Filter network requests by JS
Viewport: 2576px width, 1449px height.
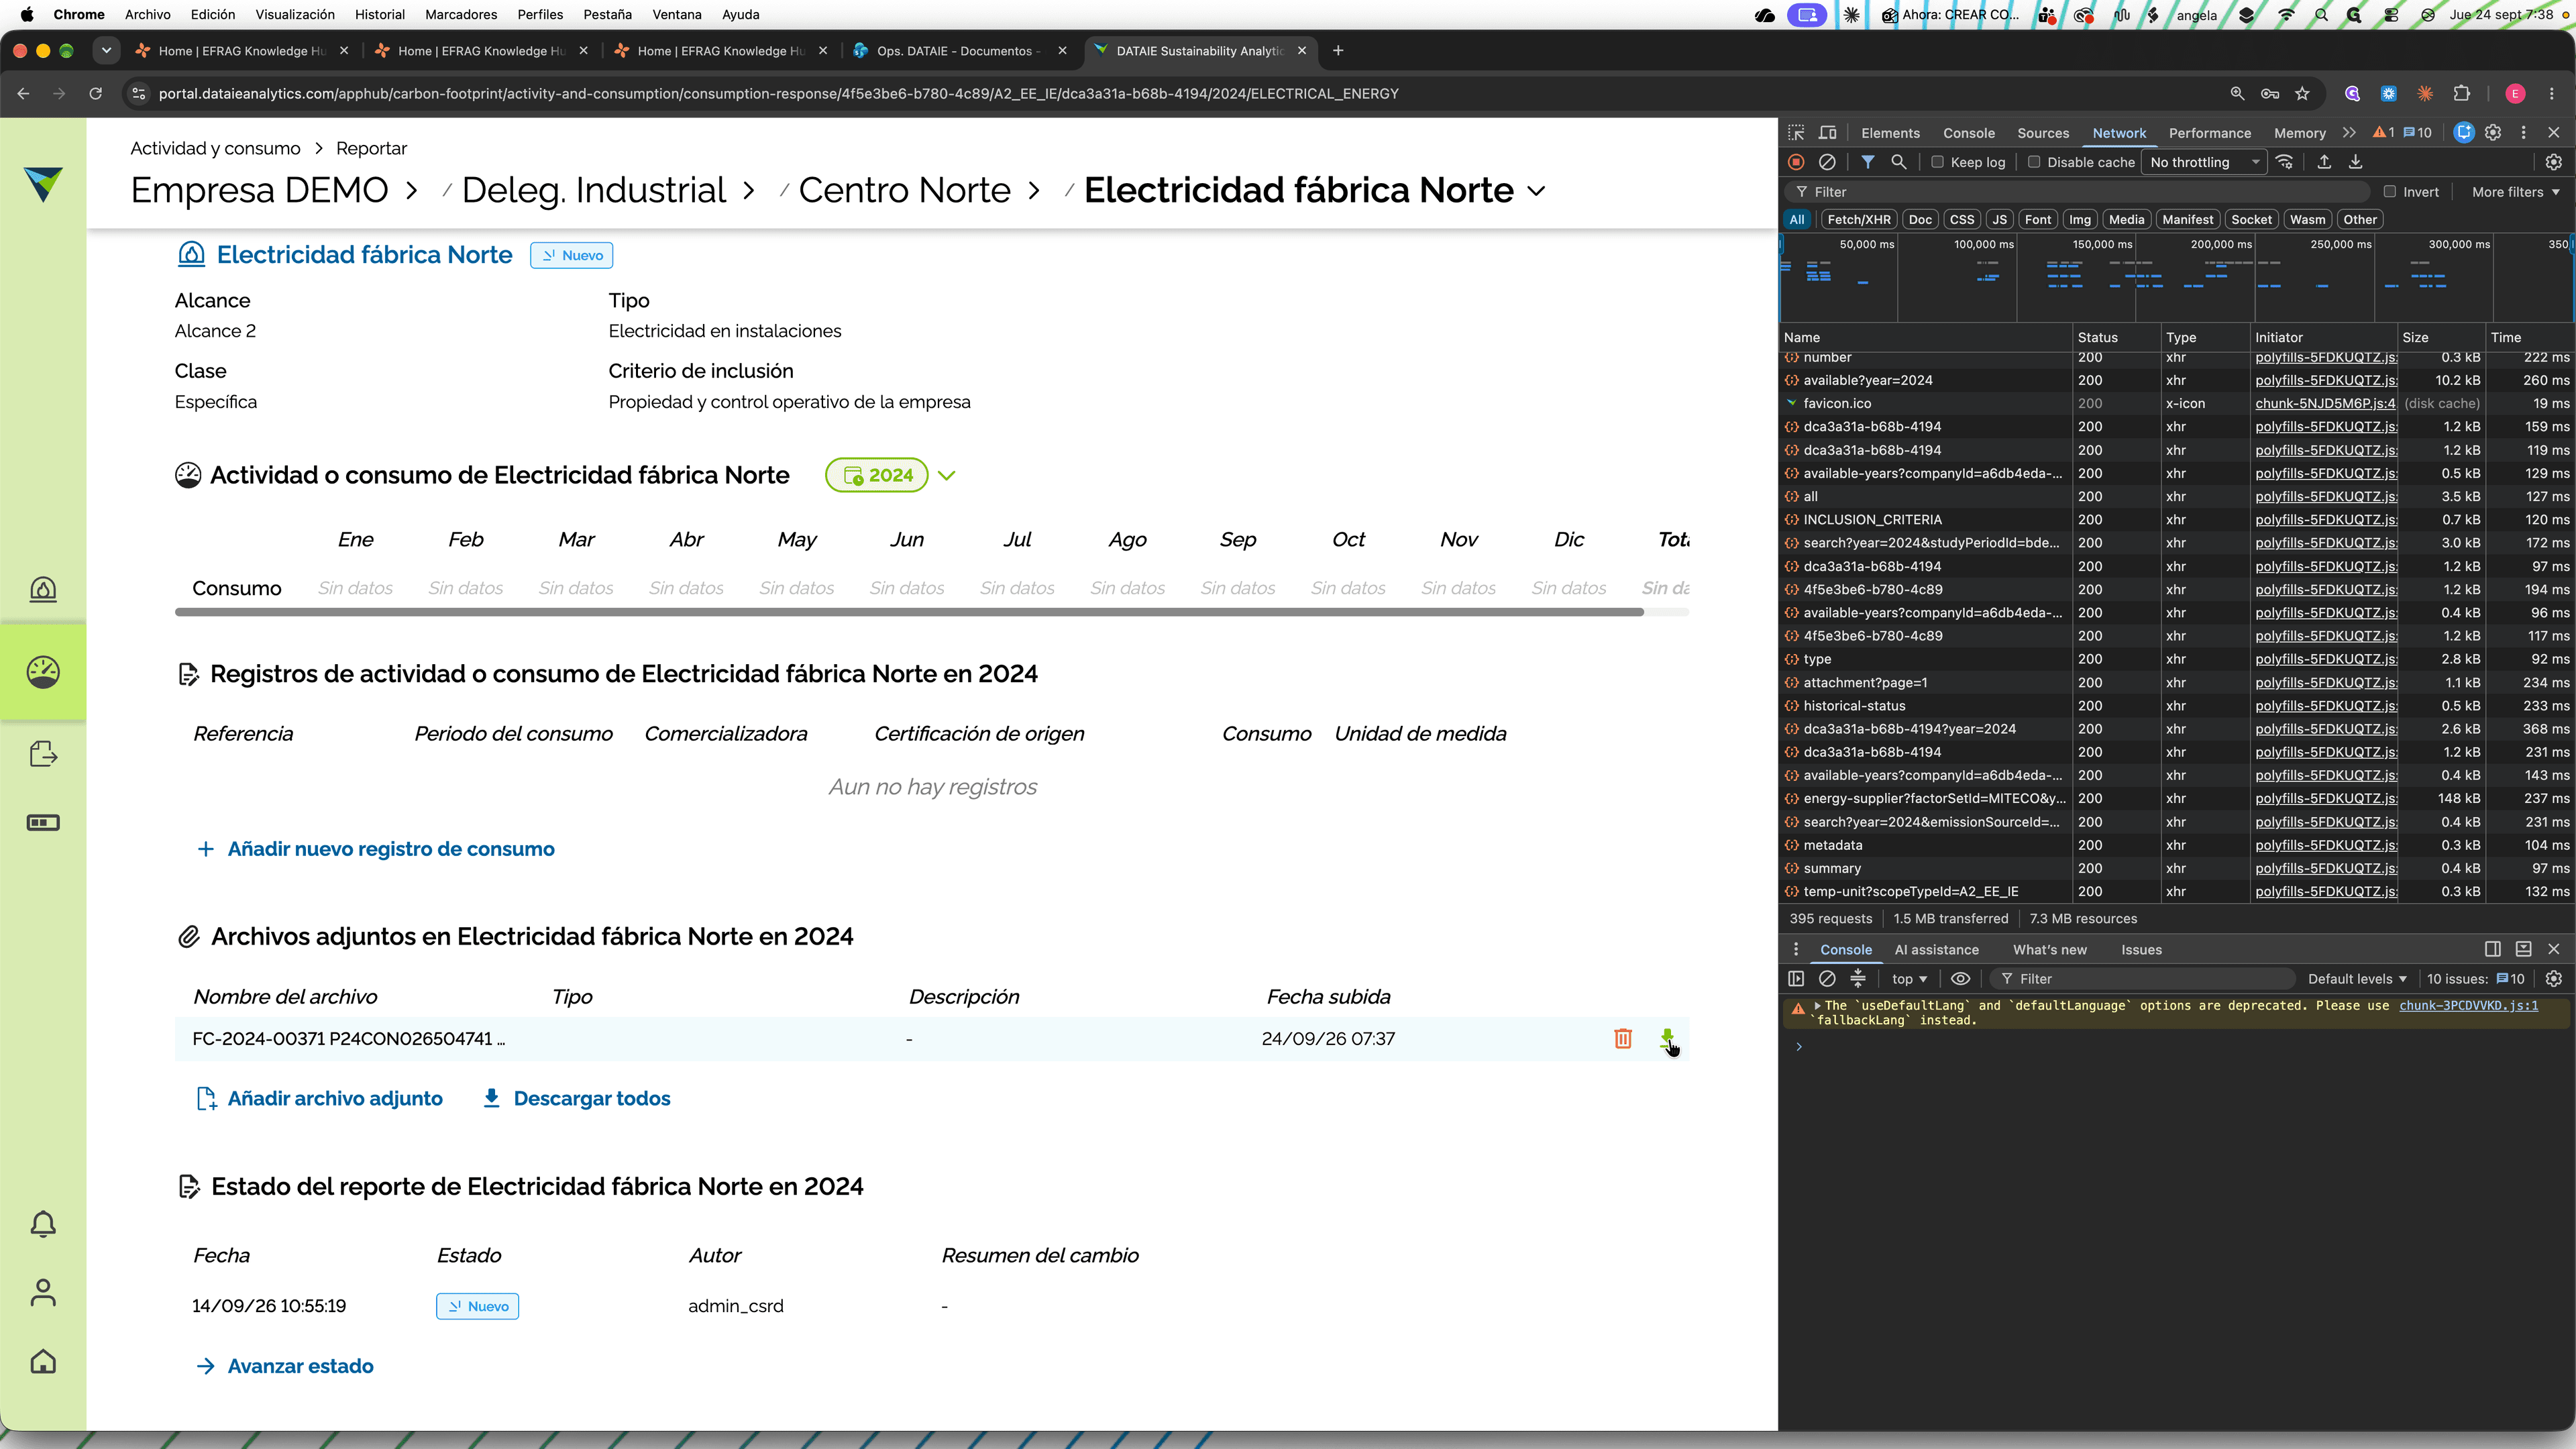1999,220
